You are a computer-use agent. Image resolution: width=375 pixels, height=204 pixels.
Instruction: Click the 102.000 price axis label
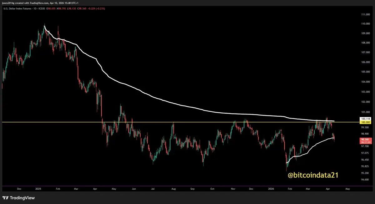point(366,102)
